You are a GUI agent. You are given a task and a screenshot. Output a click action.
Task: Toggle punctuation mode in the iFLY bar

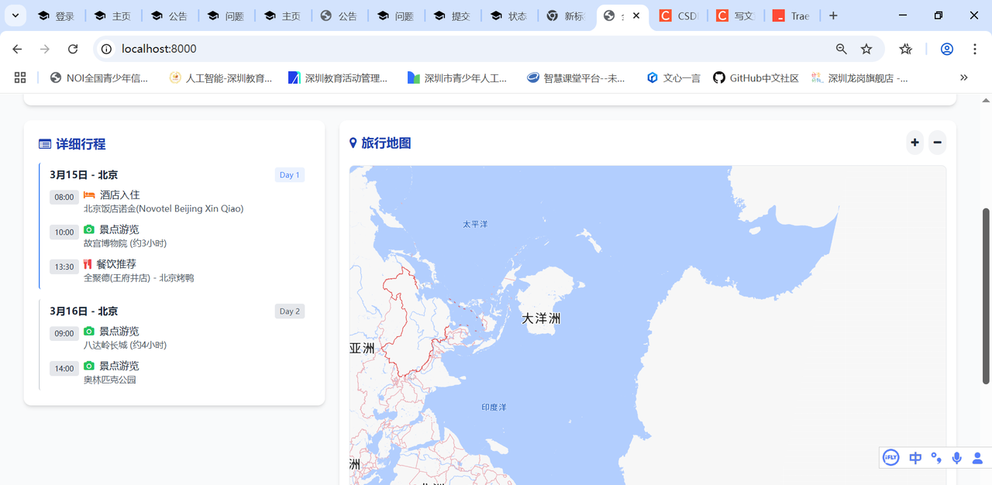tap(935, 457)
